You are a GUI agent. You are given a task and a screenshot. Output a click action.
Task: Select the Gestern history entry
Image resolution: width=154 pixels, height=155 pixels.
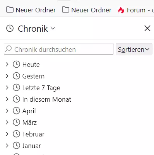click(x=33, y=76)
